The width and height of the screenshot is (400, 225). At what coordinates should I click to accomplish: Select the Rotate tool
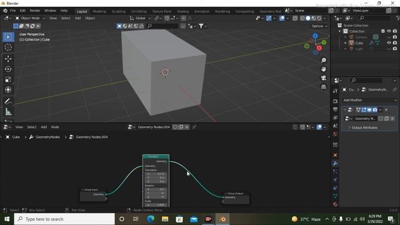[8, 69]
